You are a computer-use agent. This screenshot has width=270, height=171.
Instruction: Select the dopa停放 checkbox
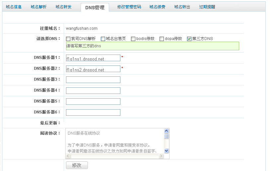(162, 39)
